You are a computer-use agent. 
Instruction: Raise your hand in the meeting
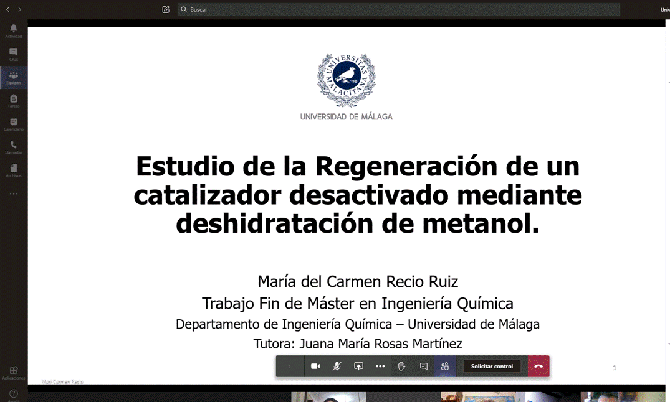tap(401, 366)
